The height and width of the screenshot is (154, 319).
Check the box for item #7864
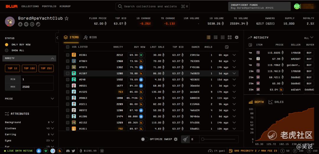point(68,61)
